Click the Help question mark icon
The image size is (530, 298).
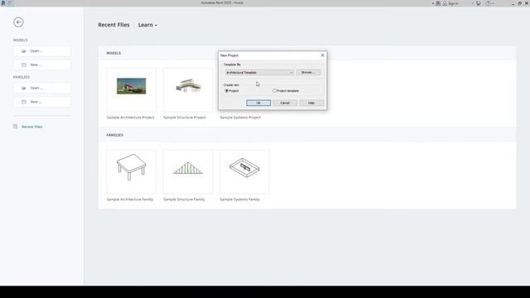point(488,3)
